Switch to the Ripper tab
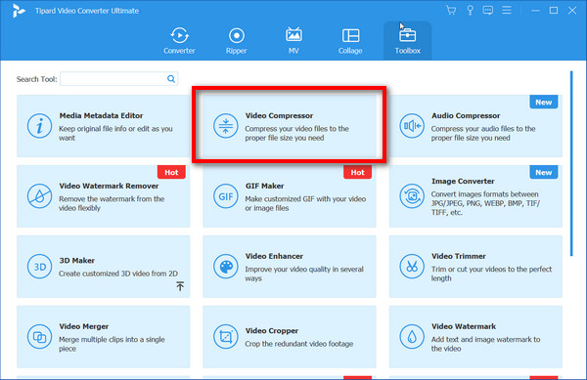The height and width of the screenshot is (380, 587). coord(236,40)
